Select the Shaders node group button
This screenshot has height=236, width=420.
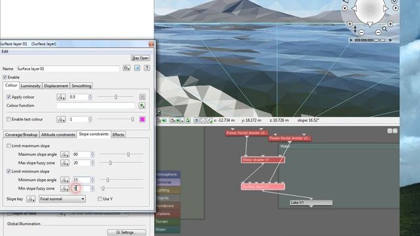point(168,214)
